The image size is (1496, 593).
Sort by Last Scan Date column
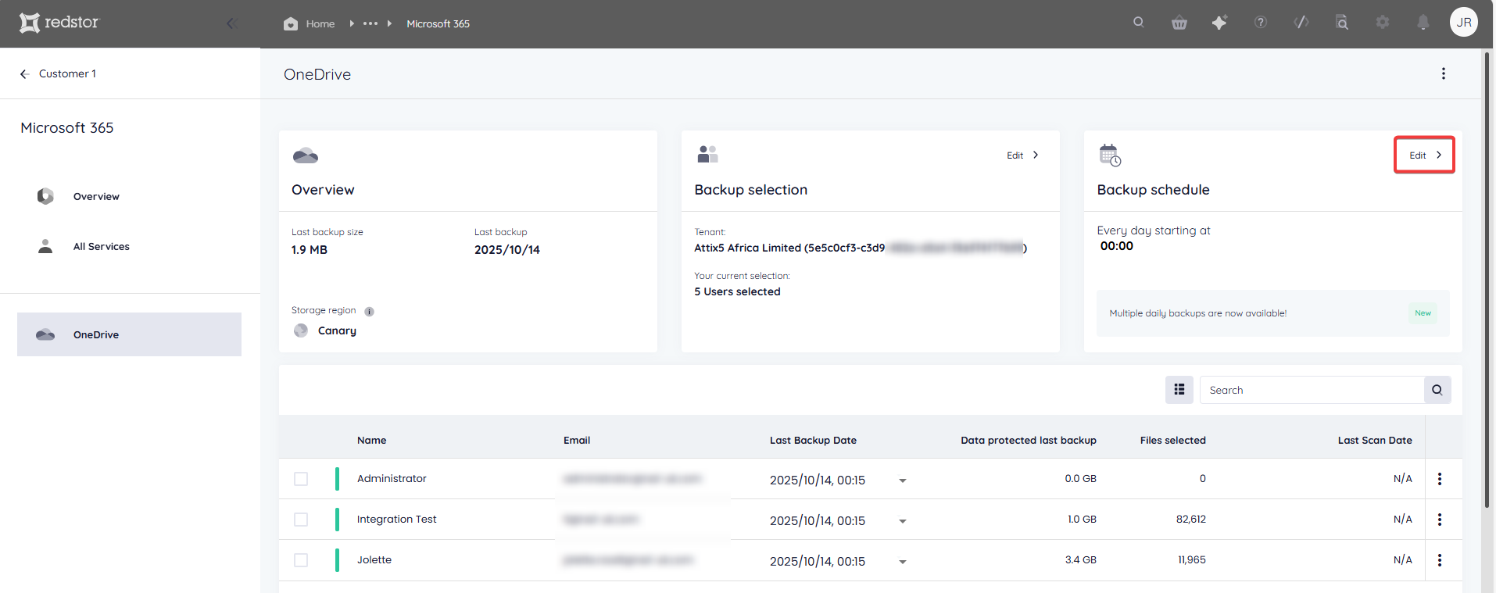tap(1375, 440)
